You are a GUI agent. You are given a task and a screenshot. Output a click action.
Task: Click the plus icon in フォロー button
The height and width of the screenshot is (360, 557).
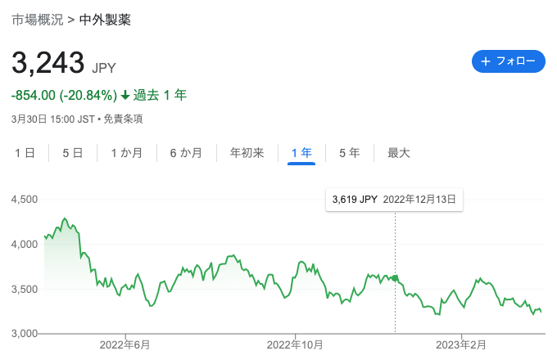click(485, 61)
